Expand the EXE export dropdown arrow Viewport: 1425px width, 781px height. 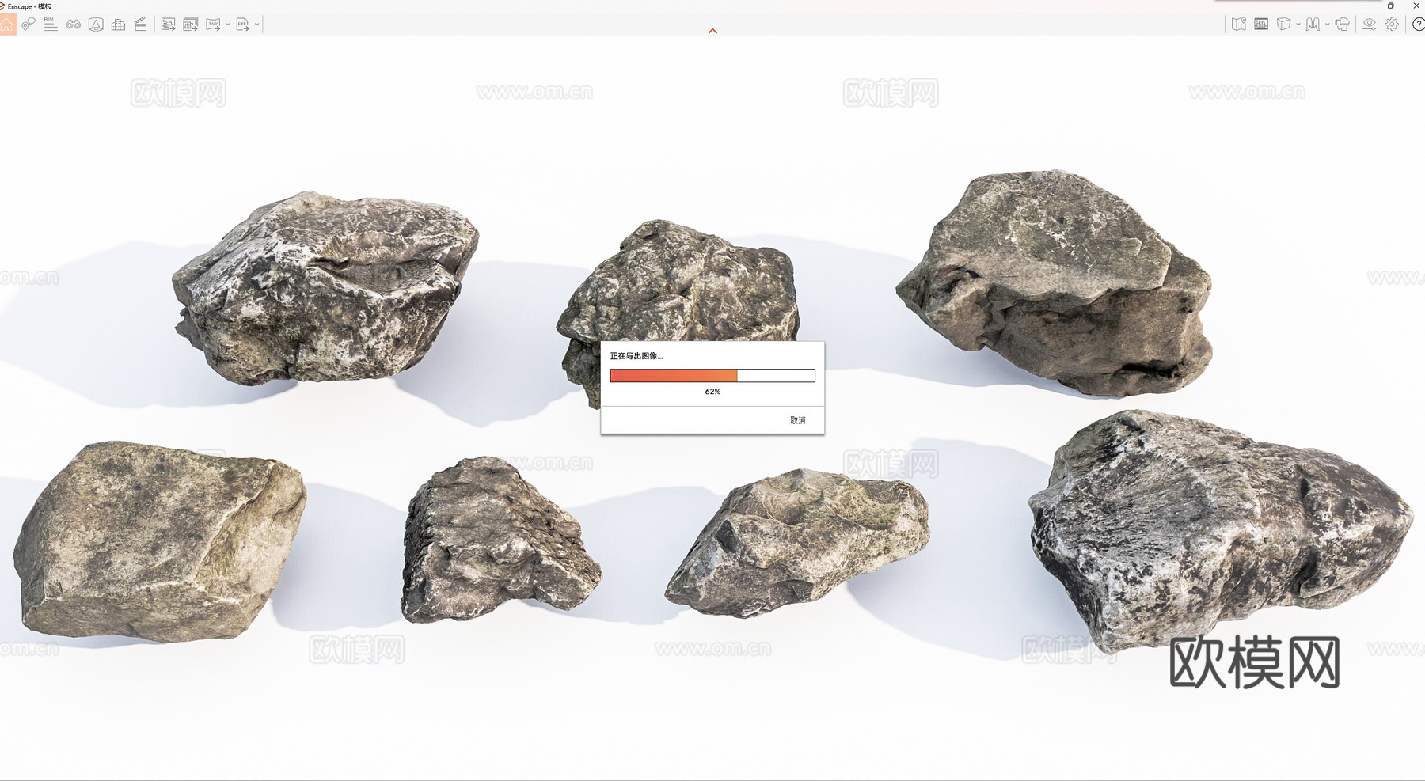click(256, 25)
